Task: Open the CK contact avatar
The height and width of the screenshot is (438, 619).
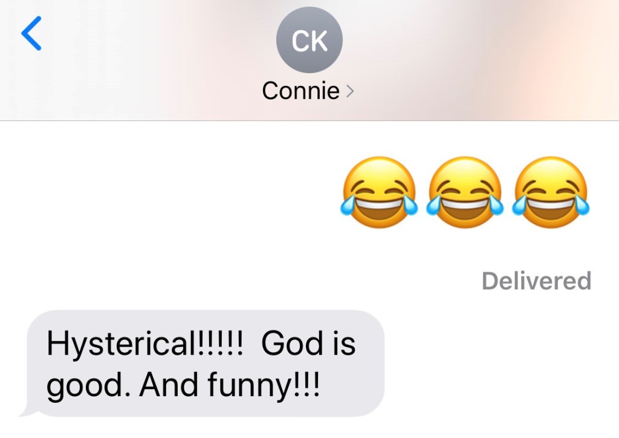Action: (309, 40)
